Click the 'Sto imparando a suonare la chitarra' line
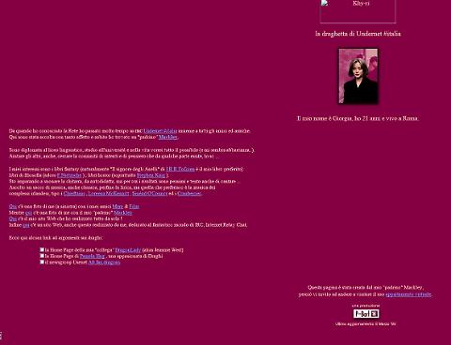The image size is (451, 345). pos(124,181)
